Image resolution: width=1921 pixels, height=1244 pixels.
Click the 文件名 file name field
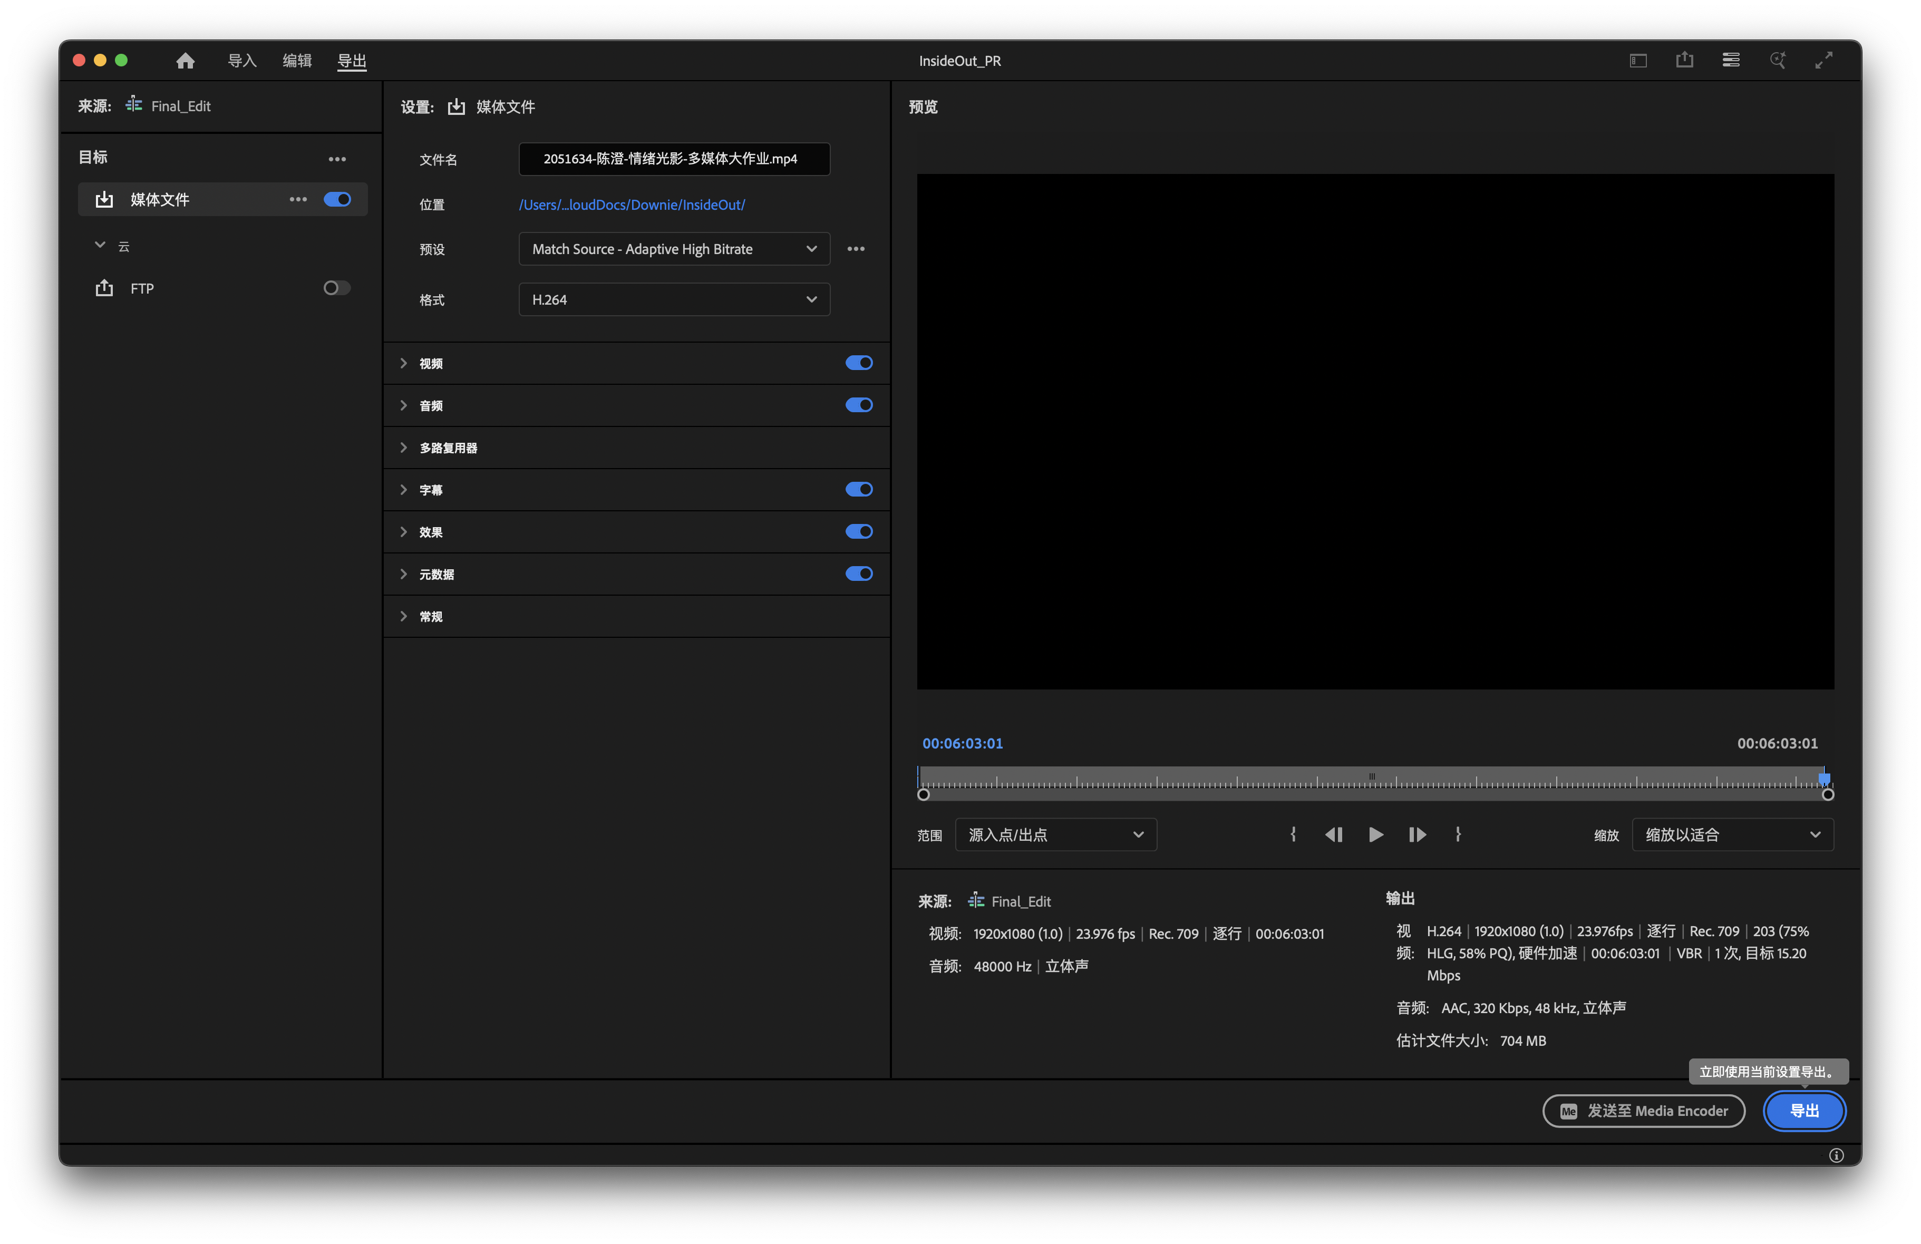pos(674,159)
